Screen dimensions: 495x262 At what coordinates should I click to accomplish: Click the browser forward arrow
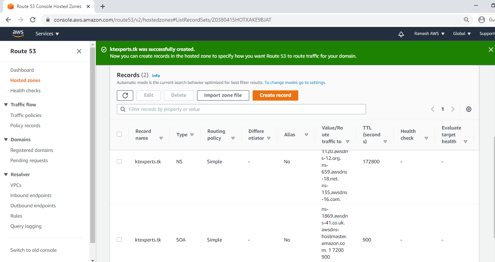tap(21, 20)
